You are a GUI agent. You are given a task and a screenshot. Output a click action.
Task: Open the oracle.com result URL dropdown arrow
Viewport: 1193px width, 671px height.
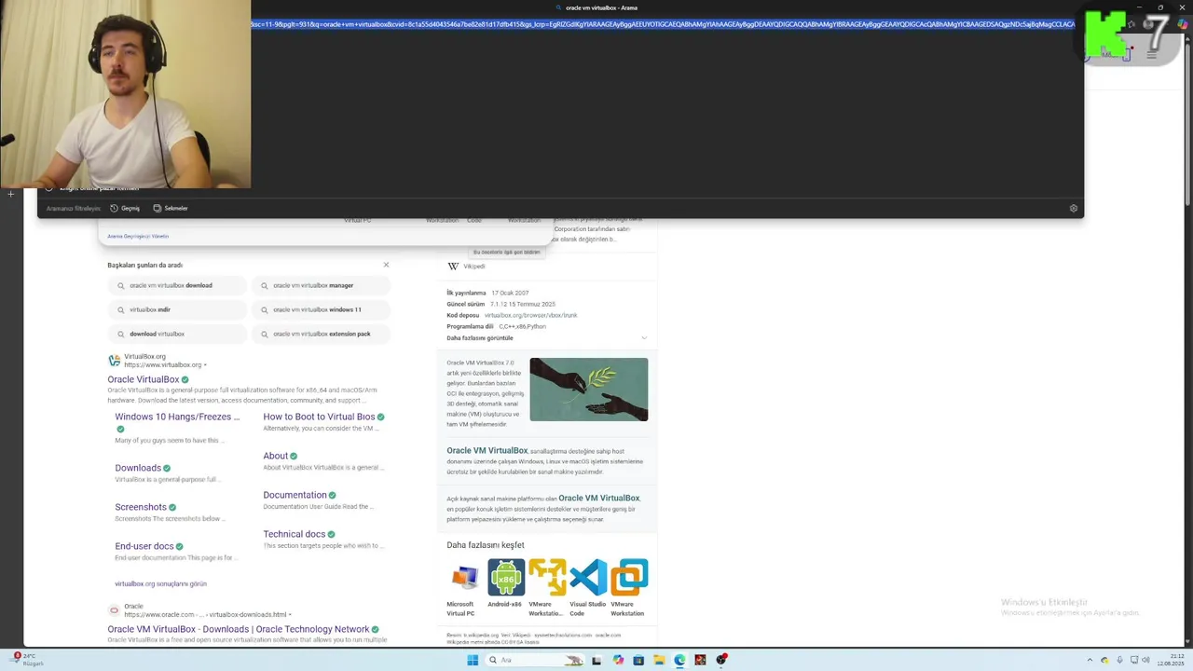point(290,615)
